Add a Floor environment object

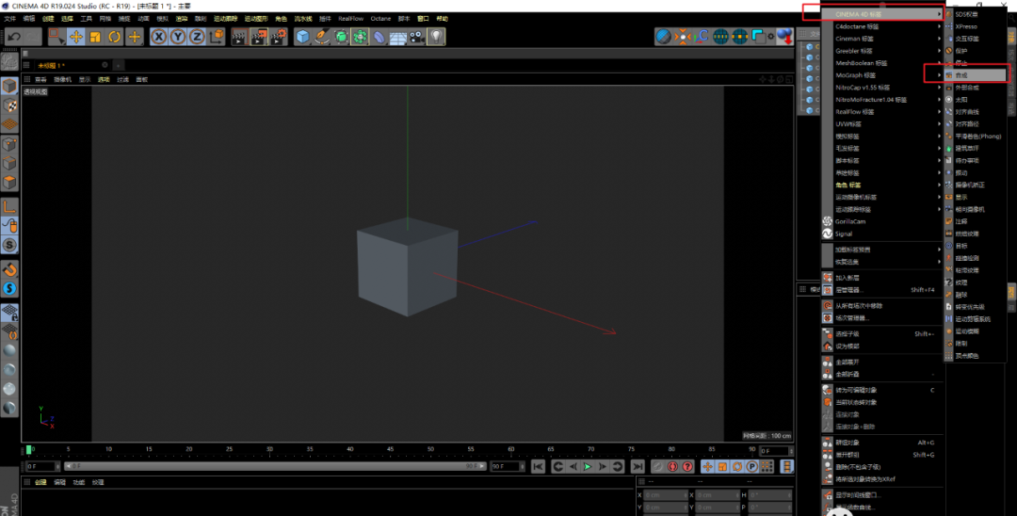(398, 38)
